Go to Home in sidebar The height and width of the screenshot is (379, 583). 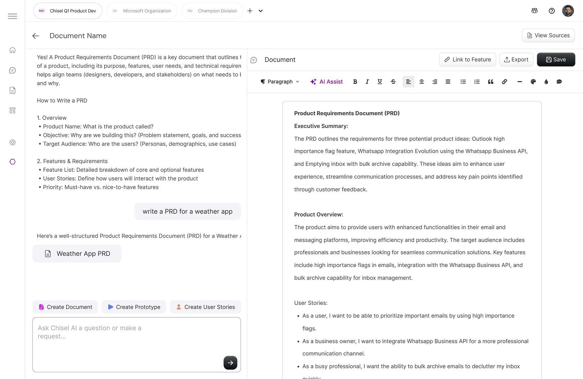coord(13,50)
